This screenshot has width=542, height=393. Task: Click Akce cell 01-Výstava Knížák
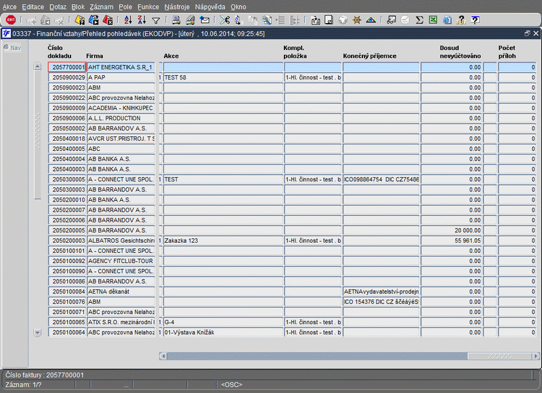pos(223,332)
